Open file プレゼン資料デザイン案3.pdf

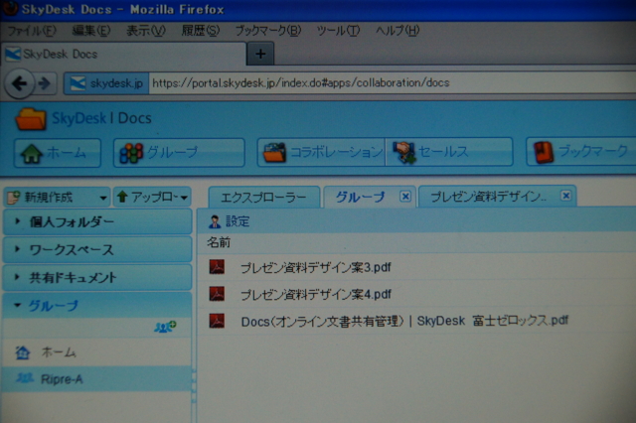tap(316, 268)
